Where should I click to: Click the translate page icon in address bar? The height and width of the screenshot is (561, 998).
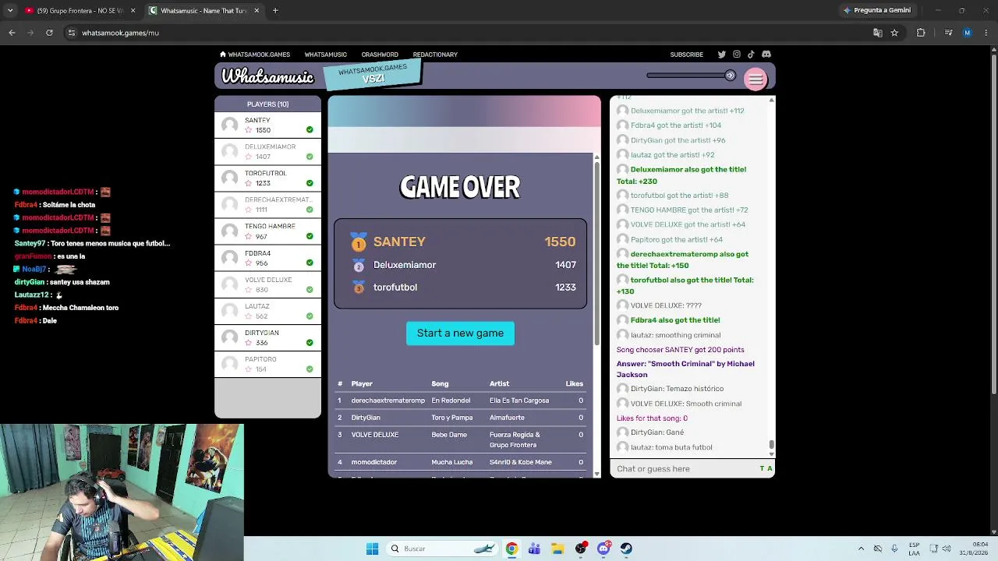pos(878,33)
